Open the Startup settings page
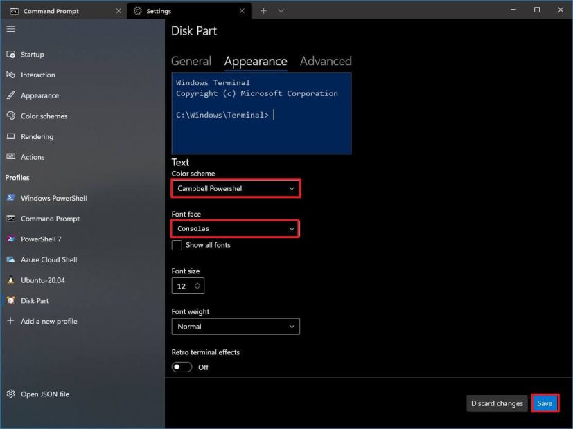This screenshot has width=573, height=429. (82, 55)
